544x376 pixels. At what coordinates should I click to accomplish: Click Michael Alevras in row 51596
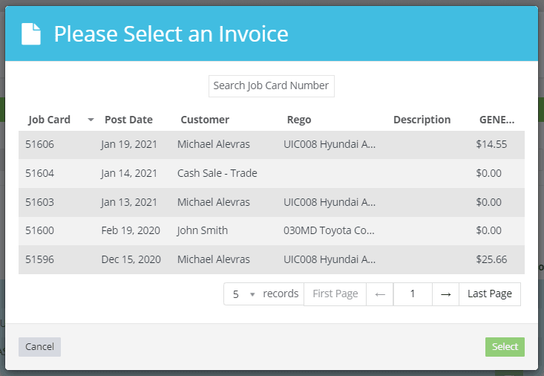pyautogui.click(x=213, y=259)
